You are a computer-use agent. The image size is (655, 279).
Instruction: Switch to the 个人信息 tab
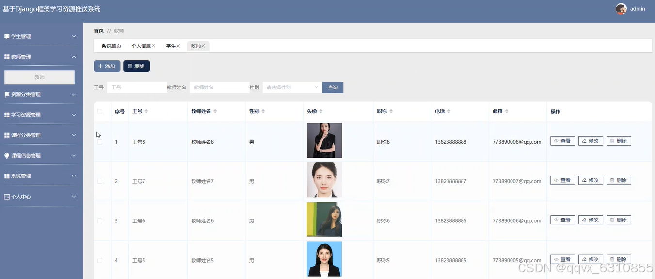(x=141, y=46)
